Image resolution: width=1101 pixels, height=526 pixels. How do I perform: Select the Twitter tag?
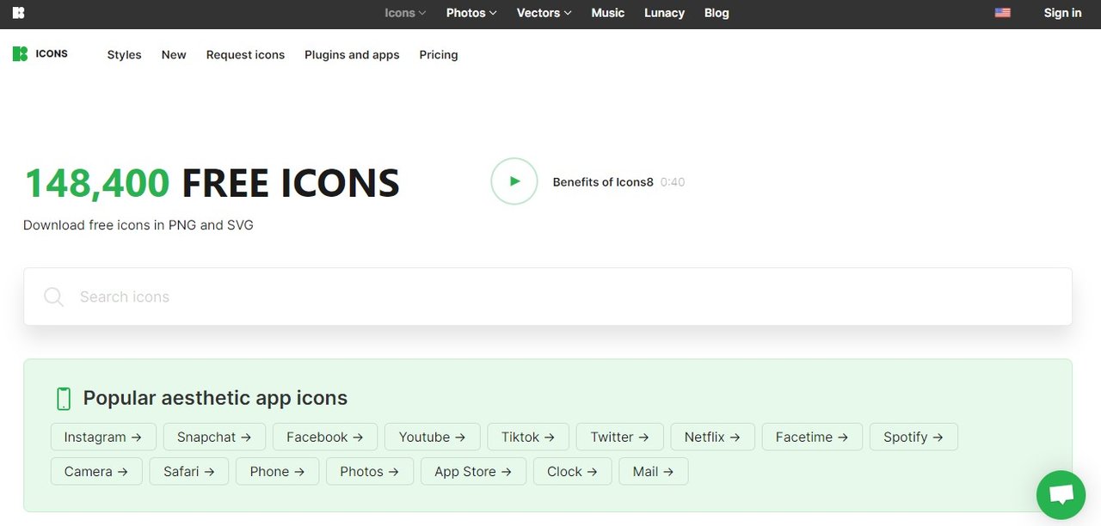pyautogui.click(x=619, y=437)
